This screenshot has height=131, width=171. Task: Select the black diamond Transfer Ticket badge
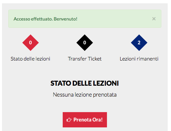click(x=85, y=43)
